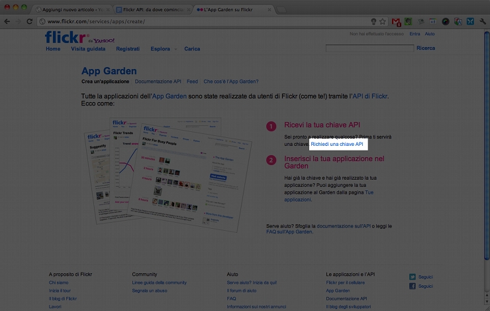Go back to the previous page
This screenshot has width=490, height=311.
(x=7, y=22)
